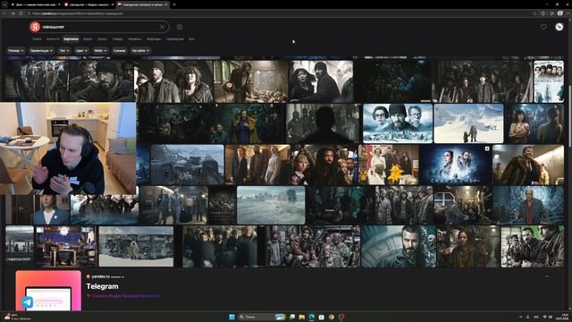This screenshot has width=572, height=322.
Task: Open Microsoft Edge from the taskbar
Action: [x=312, y=317]
